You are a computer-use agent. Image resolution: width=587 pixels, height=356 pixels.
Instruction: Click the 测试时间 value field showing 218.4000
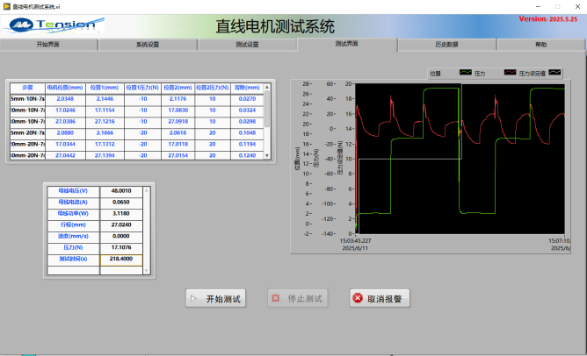(121, 260)
